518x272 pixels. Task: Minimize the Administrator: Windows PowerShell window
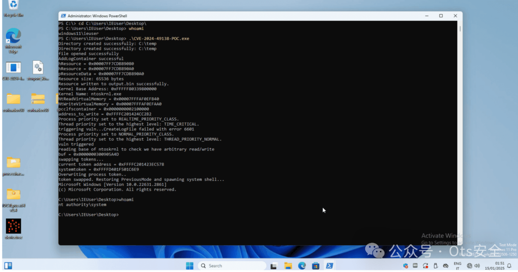coord(427,16)
